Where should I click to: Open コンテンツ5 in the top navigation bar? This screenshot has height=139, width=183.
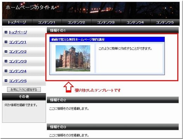point(165,22)
